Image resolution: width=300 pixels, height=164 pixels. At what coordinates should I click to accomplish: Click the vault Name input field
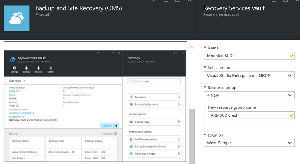click(249, 56)
